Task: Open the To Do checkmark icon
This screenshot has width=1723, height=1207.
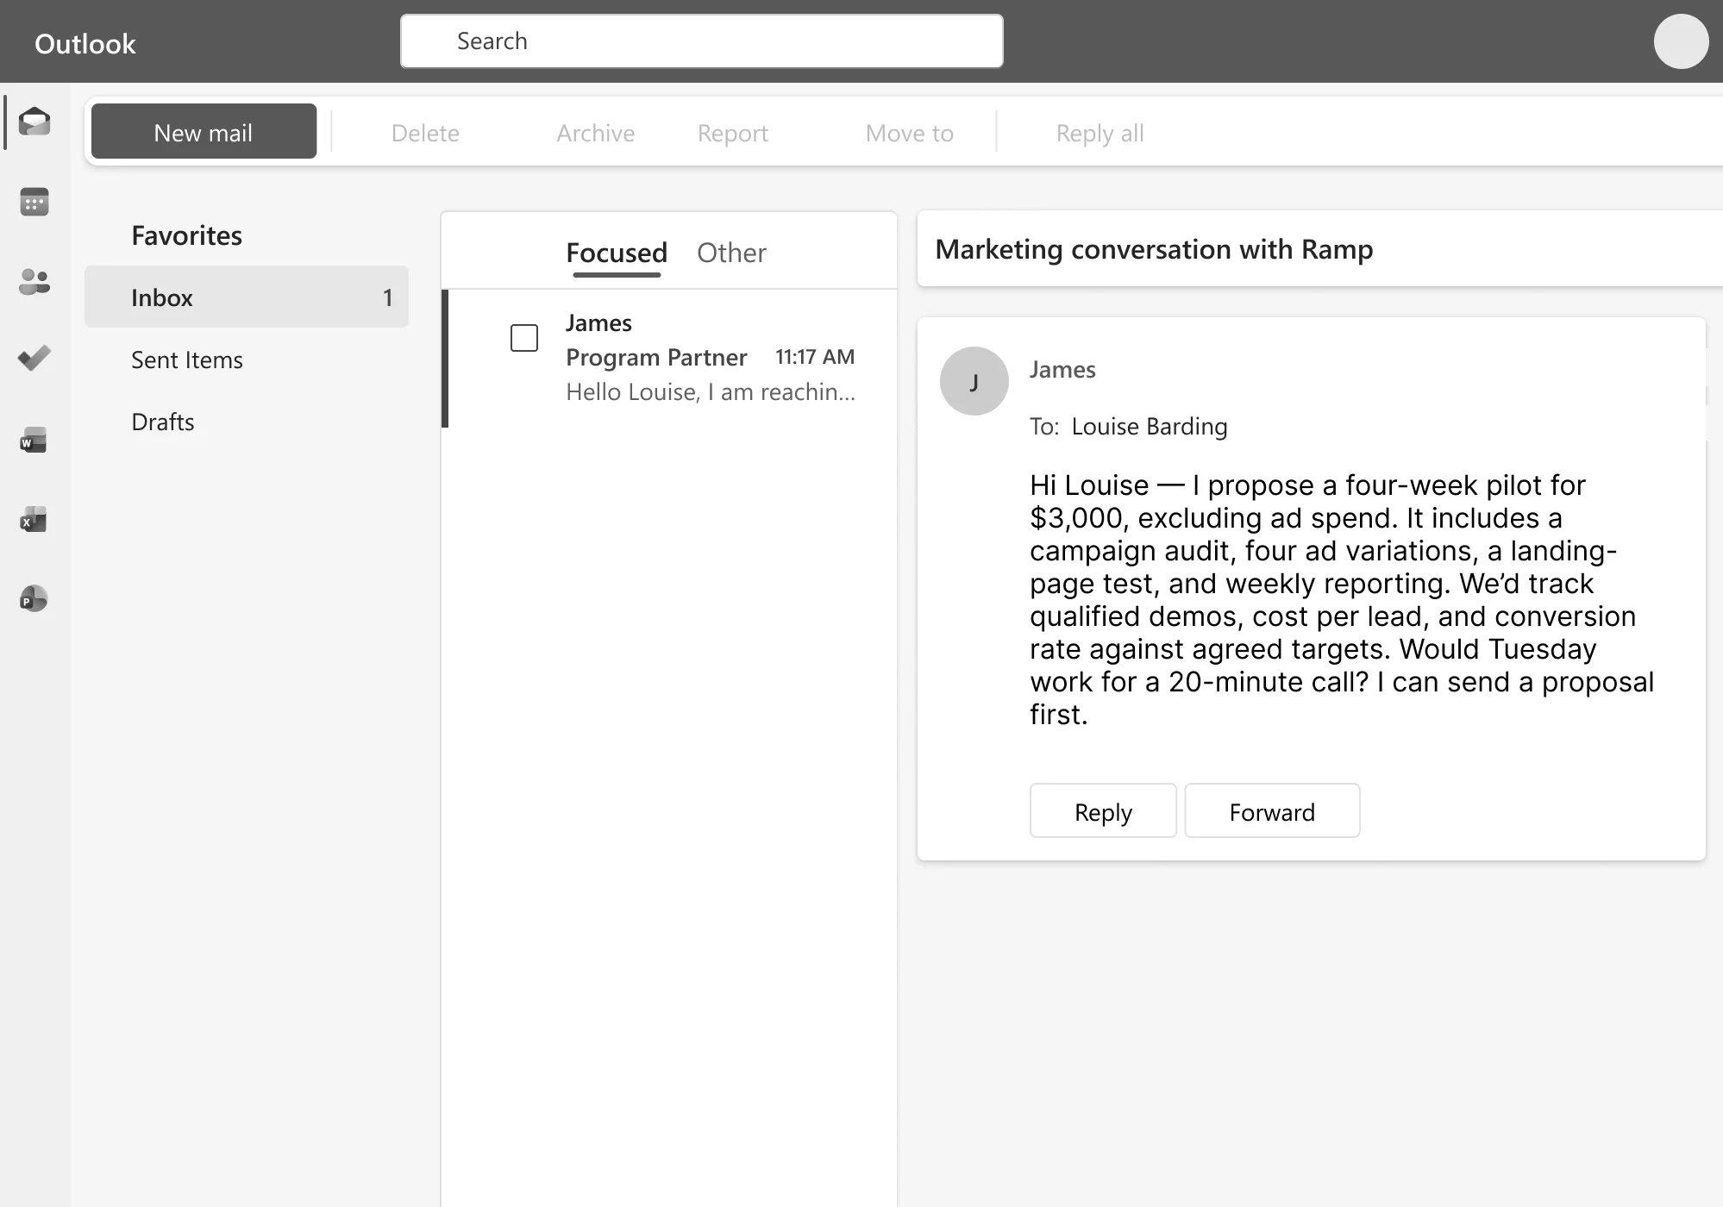Action: click(x=34, y=358)
